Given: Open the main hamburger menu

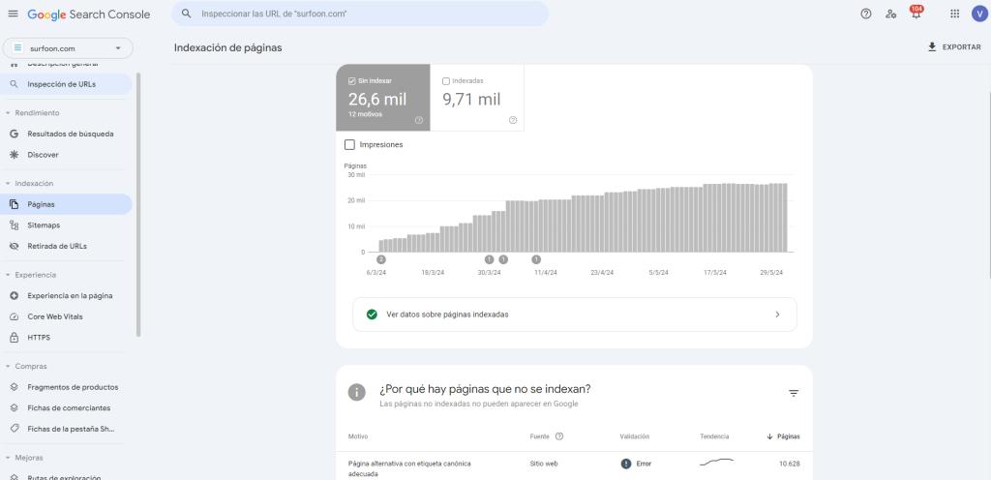Looking at the screenshot, I should [13, 14].
